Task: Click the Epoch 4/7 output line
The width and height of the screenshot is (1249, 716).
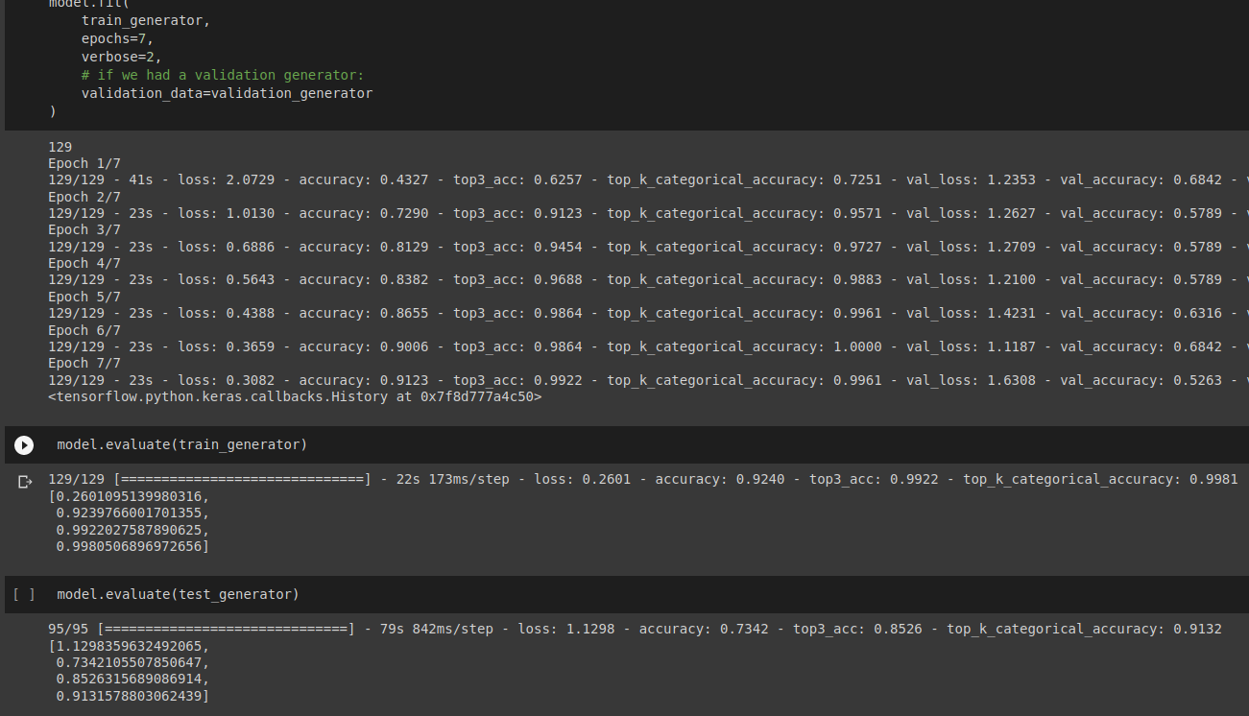Action: coord(84,263)
